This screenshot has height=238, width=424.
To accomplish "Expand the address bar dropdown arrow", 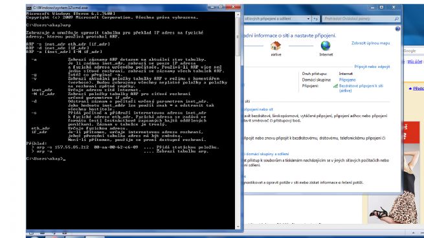I will [x=308, y=19].
